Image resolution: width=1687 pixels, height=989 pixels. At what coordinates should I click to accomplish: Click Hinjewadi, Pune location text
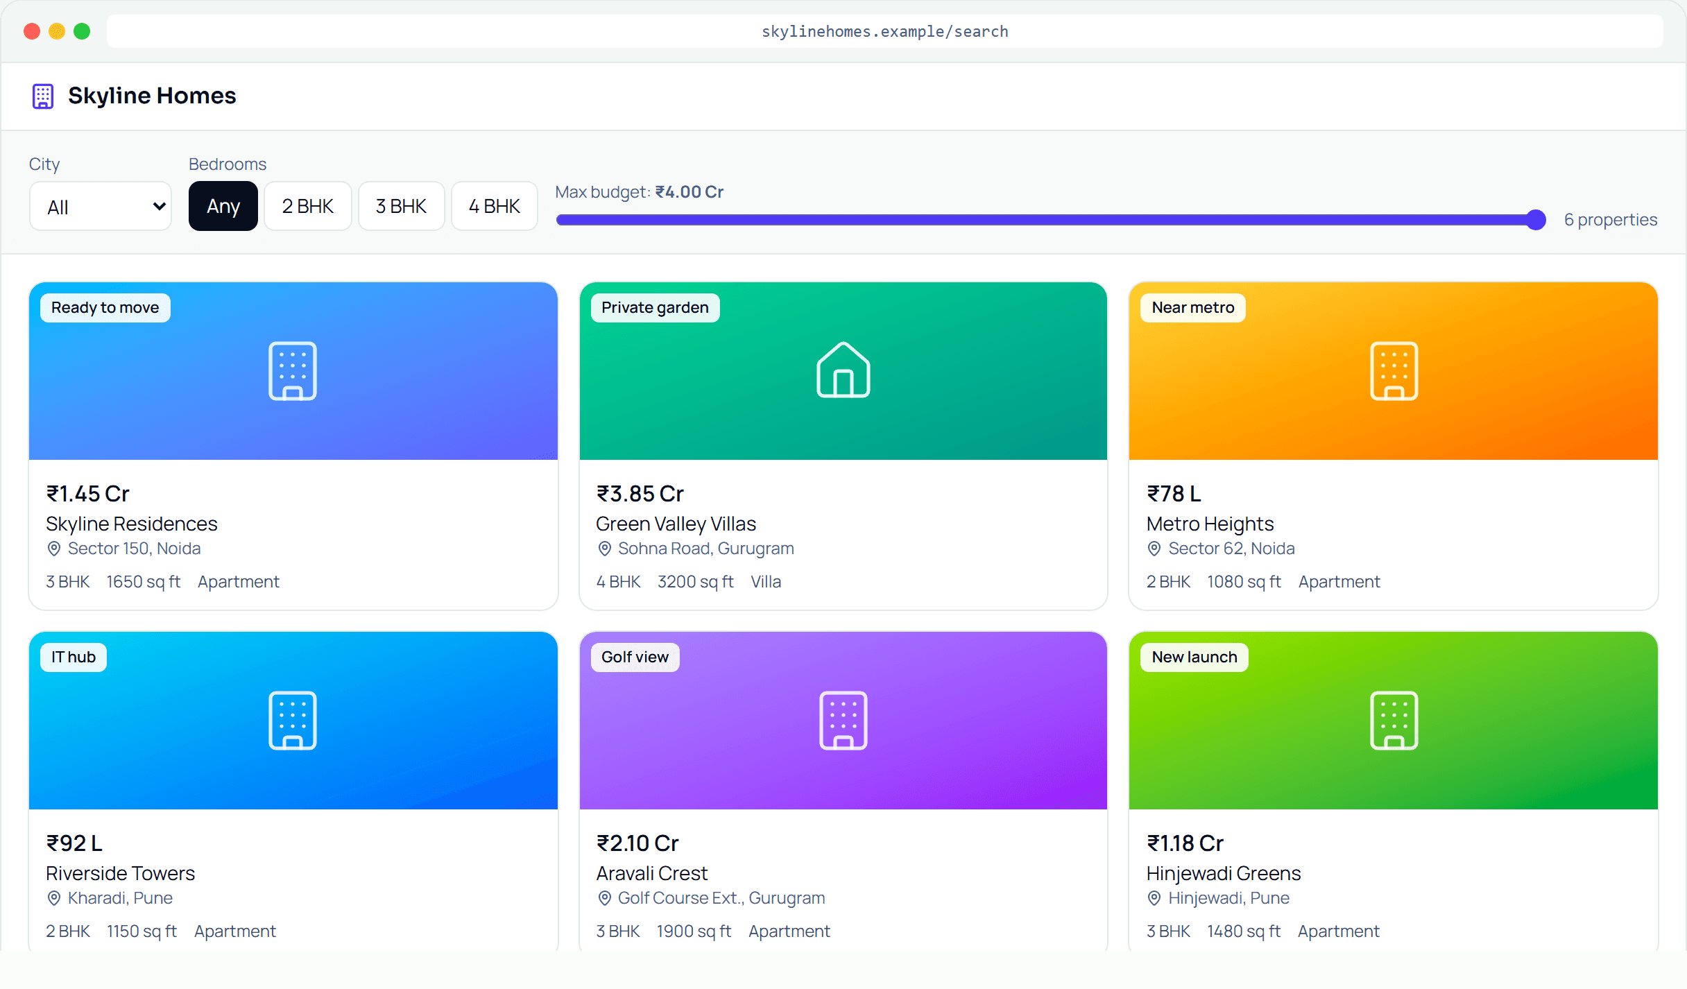1228,898
